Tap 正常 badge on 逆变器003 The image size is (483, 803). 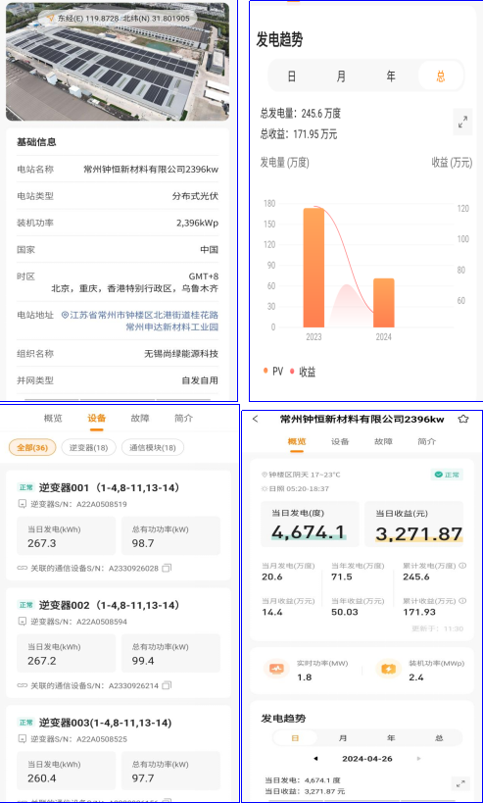(26, 723)
